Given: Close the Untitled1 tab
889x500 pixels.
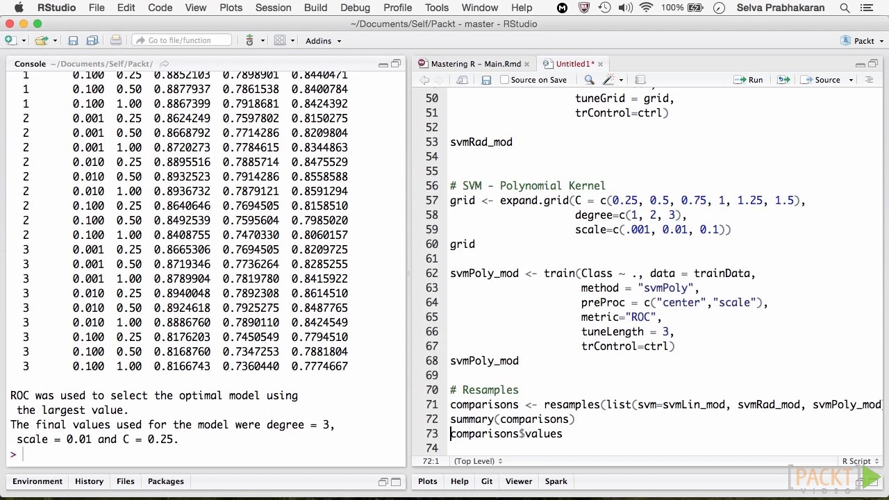Looking at the screenshot, I should tap(600, 64).
